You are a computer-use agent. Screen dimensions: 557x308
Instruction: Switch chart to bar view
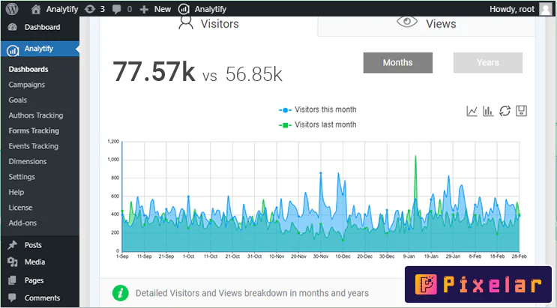[x=488, y=111]
